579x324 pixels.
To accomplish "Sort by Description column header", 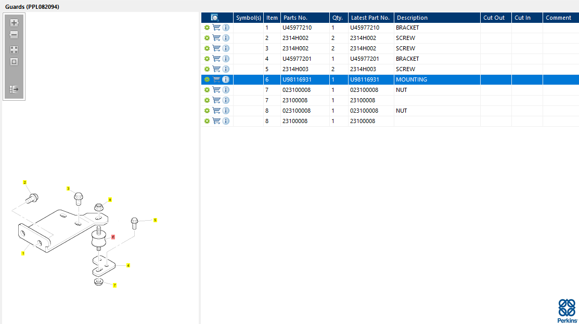I will [x=437, y=18].
